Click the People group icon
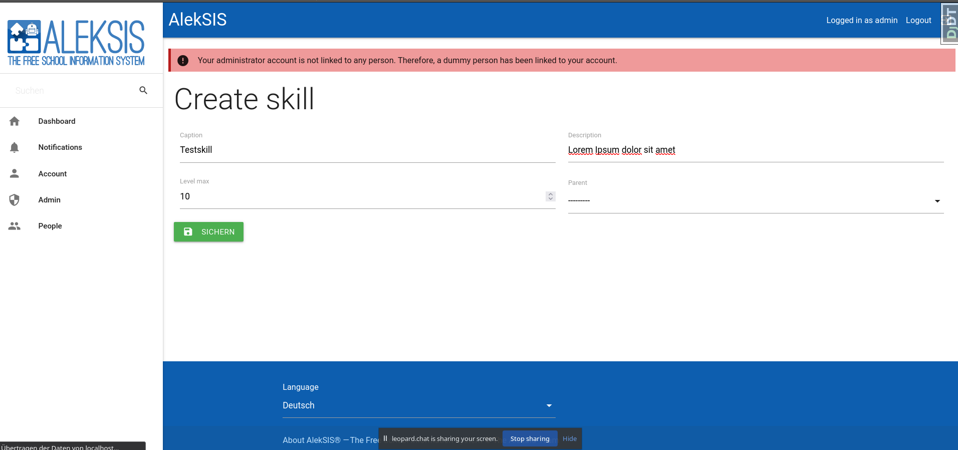 click(x=15, y=226)
